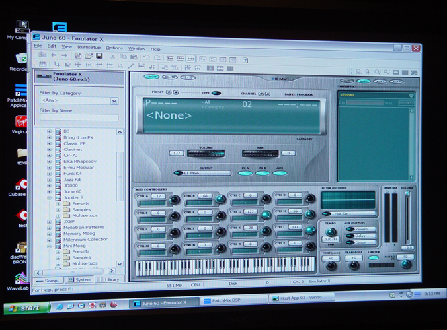Toggle the Limiter switch
Screen dimensions: 447x330
[374, 257]
